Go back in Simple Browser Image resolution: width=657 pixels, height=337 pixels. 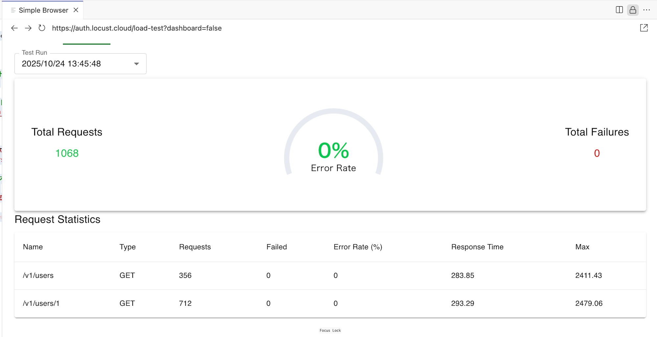pyautogui.click(x=14, y=28)
